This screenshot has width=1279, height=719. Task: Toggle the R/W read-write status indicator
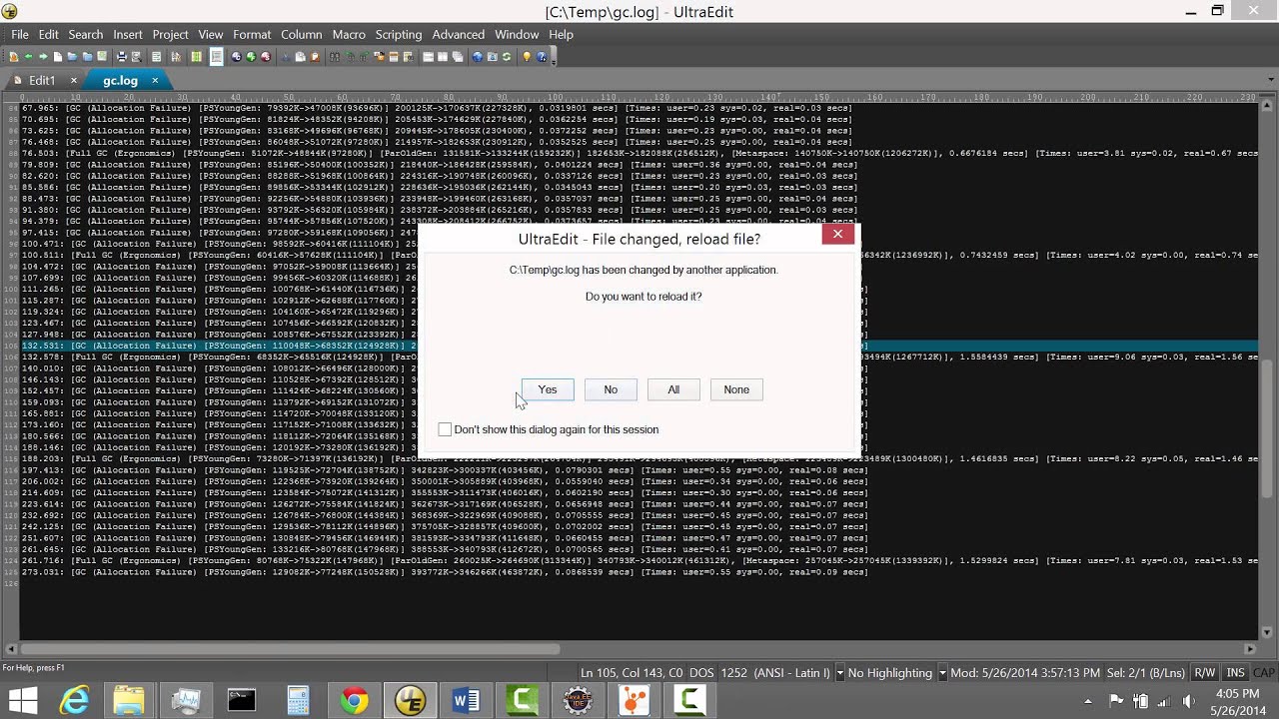coord(1205,673)
